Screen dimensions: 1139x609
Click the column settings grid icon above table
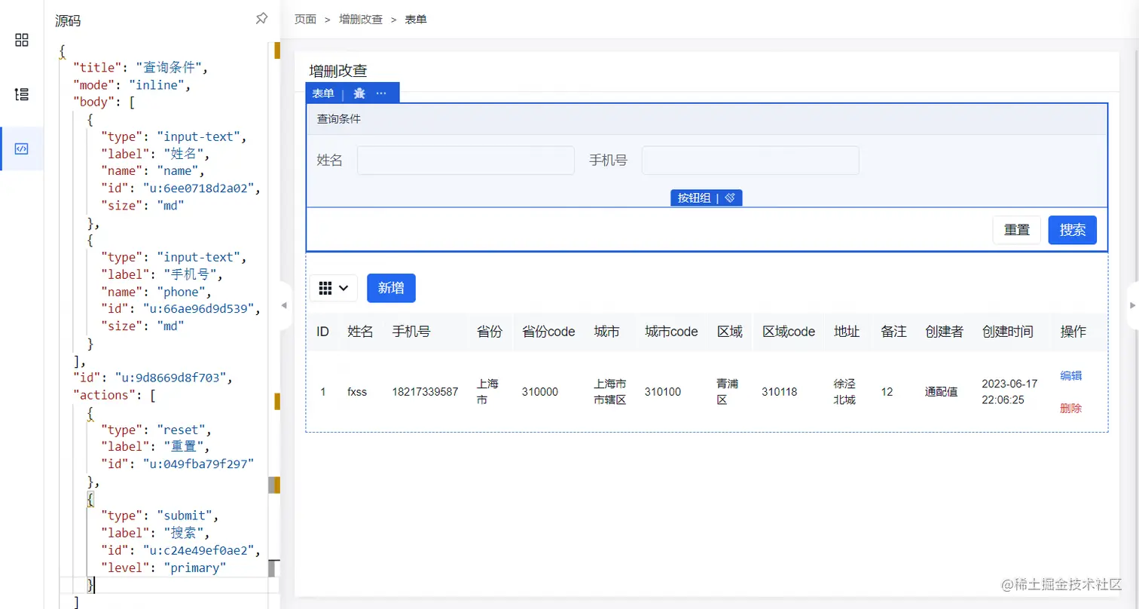pyautogui.click(x=327, y=288)
